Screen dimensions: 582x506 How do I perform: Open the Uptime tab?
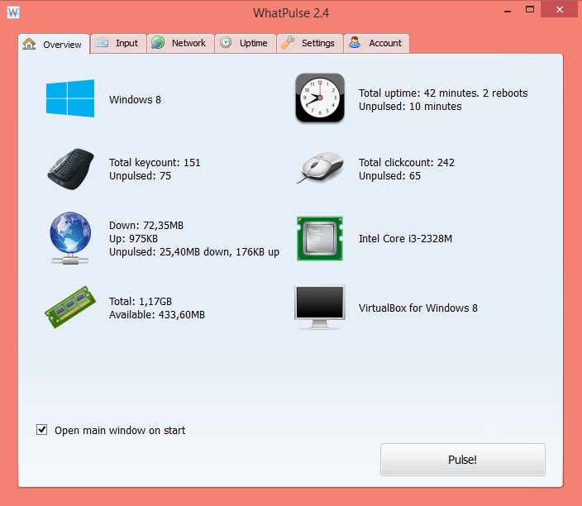point(246,44)
